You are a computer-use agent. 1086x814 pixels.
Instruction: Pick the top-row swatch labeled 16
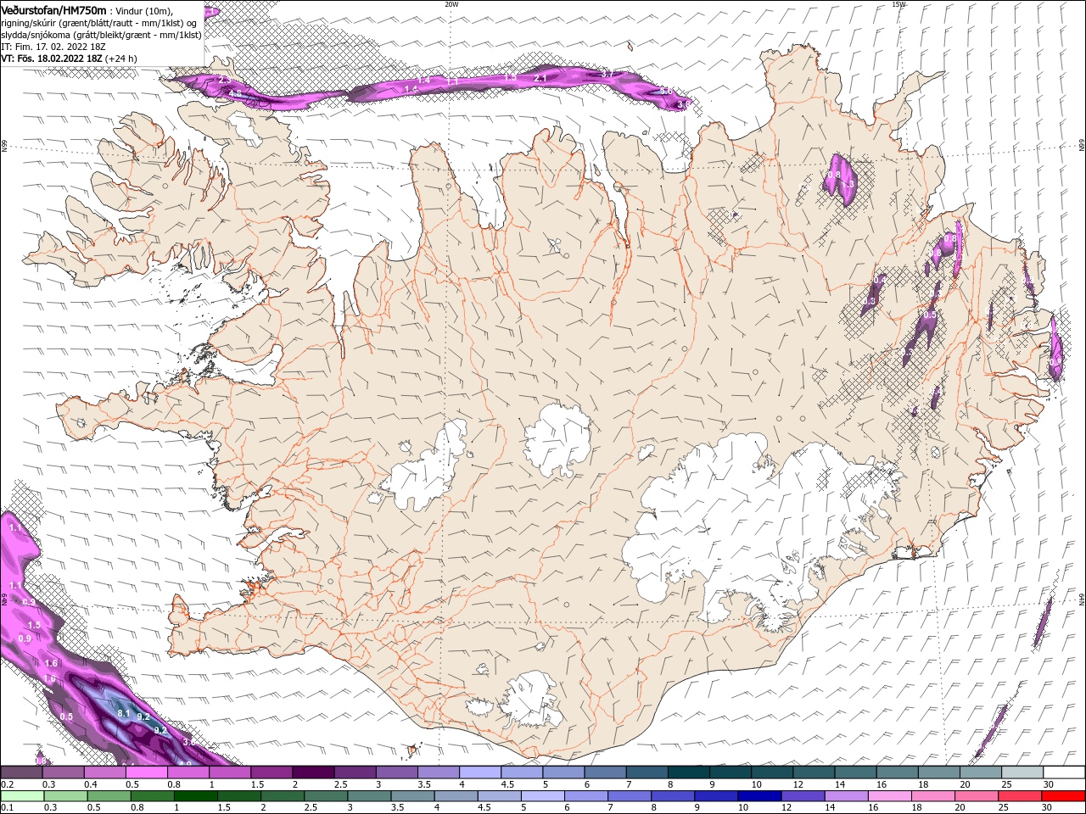(x=898, y=772)
